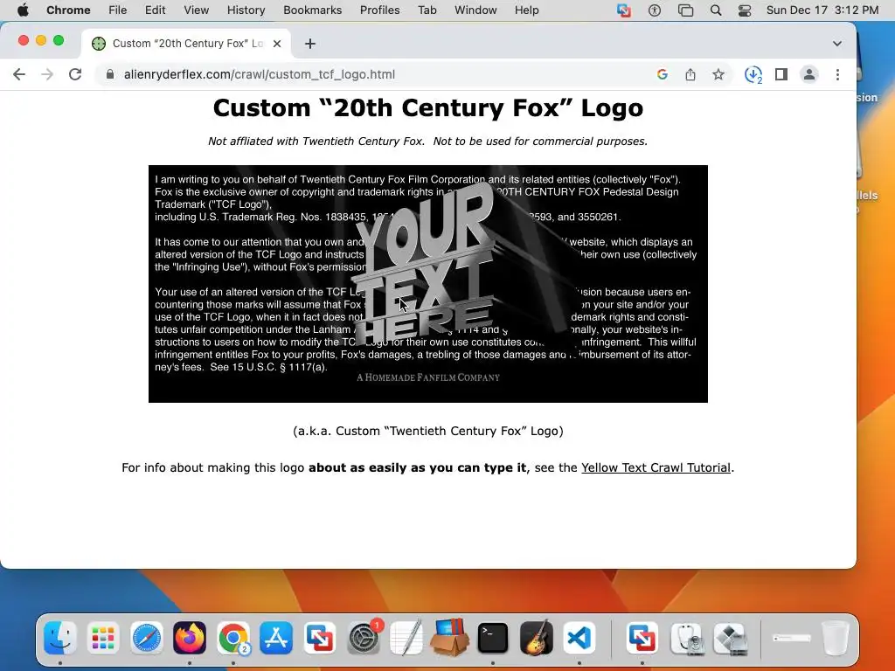The width and height of the screenshot is (895, 671).
Task: View site info lock icon
Action: (x=110, y=74)
